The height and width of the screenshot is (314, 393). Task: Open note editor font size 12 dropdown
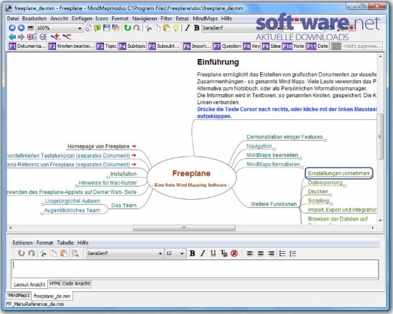click(x=182, y=254)
